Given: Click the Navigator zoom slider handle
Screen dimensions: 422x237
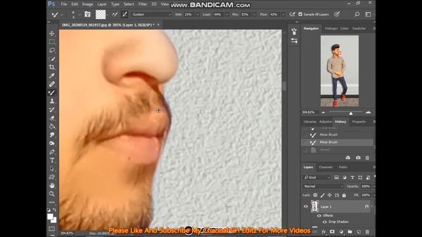Looking at the screenshot, I should (351, 113).
